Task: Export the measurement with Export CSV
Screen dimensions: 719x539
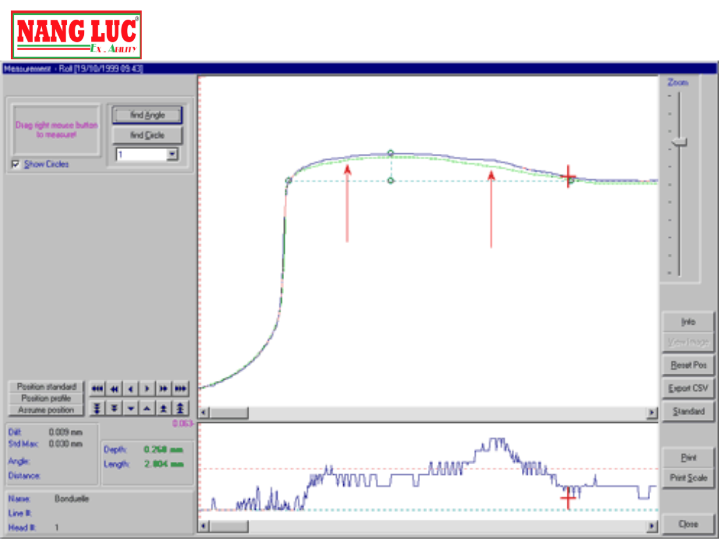Action: [x=688, y=388]
